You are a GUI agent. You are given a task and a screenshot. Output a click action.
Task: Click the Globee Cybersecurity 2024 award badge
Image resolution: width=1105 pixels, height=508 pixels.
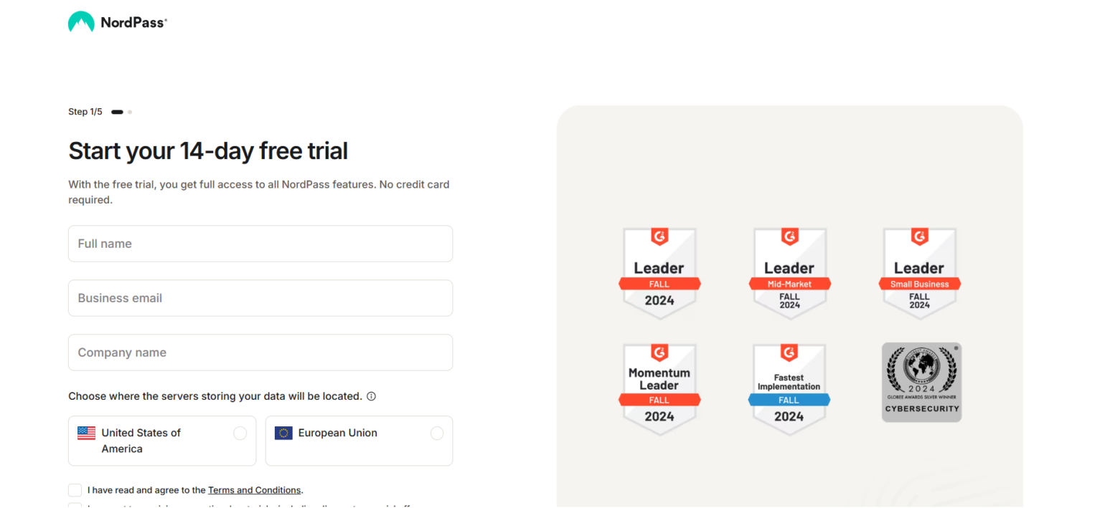click(921, 382)
